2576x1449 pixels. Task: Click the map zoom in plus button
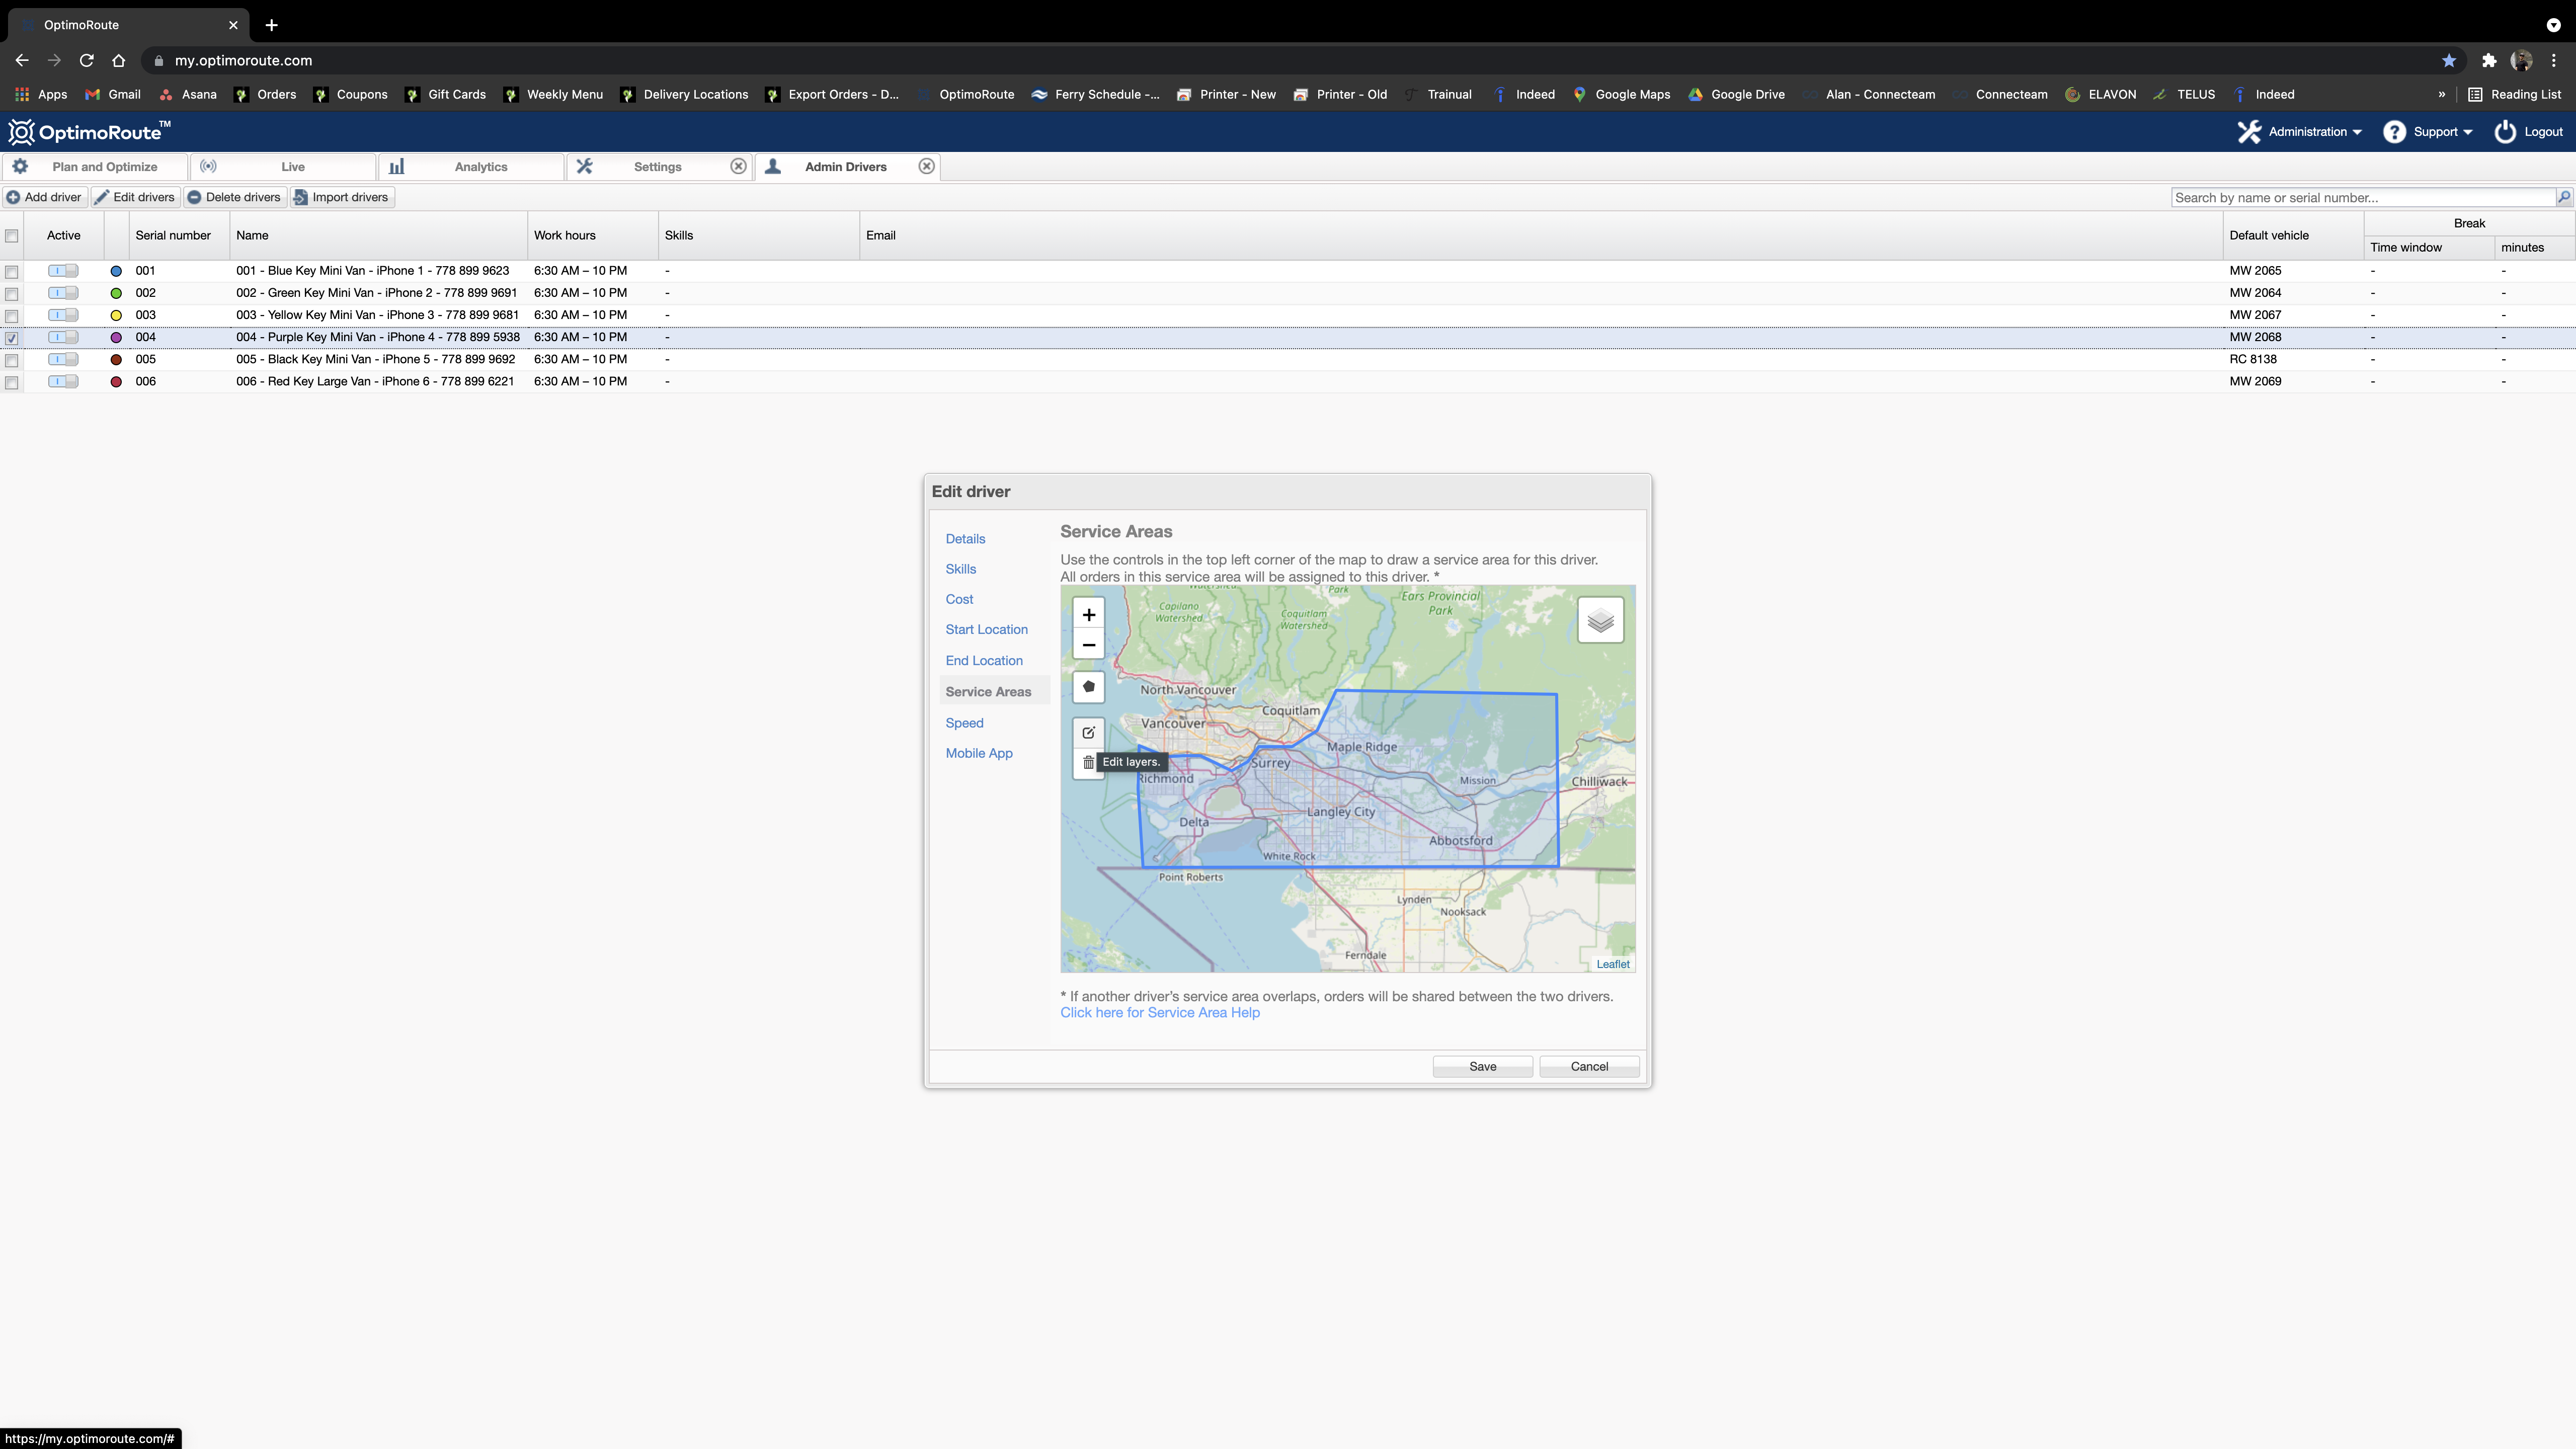point(1088,615)
